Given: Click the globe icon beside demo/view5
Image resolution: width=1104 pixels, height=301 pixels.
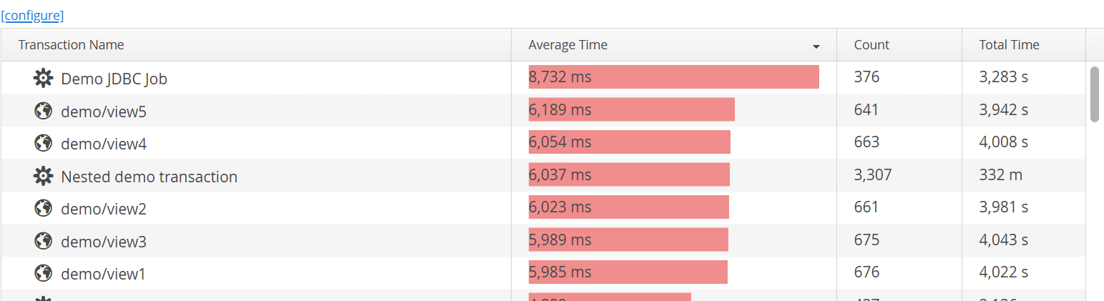Looking at the screenshot, I should (44, 111).
